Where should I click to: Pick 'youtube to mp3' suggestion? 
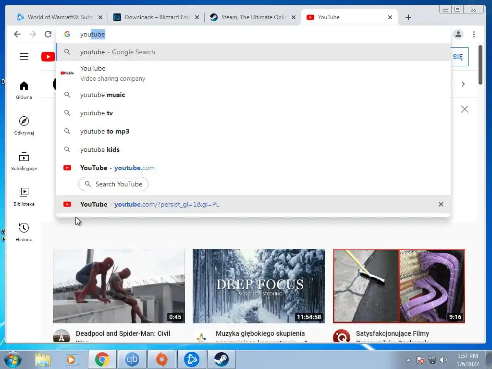(x=253, y=131)
